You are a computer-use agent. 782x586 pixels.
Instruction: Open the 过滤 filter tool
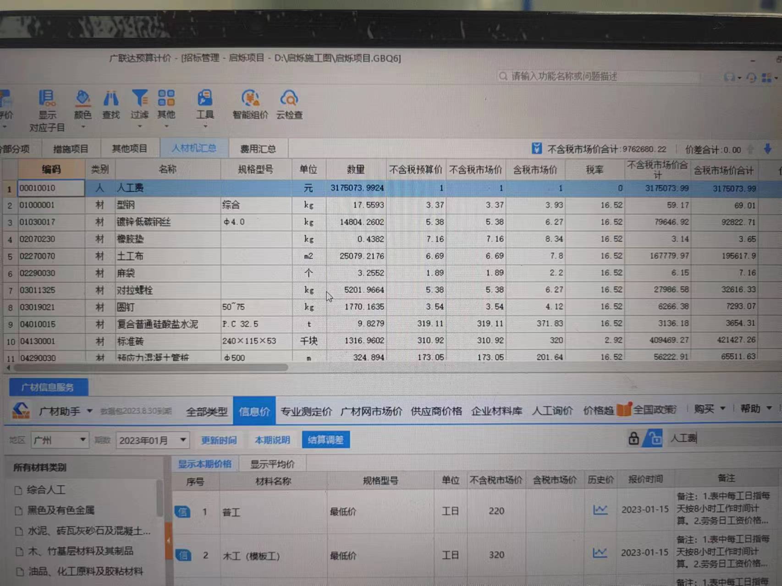click(x=139, y=98)
